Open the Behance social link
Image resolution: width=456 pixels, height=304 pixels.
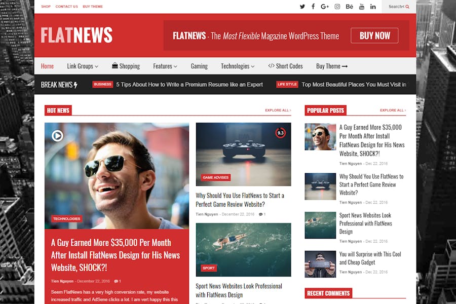point(349,7)
